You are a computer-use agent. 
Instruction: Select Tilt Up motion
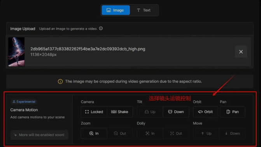[150, 112]
